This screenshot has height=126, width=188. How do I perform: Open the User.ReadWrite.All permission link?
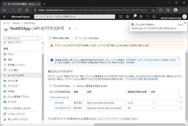[x=63, y=108]
